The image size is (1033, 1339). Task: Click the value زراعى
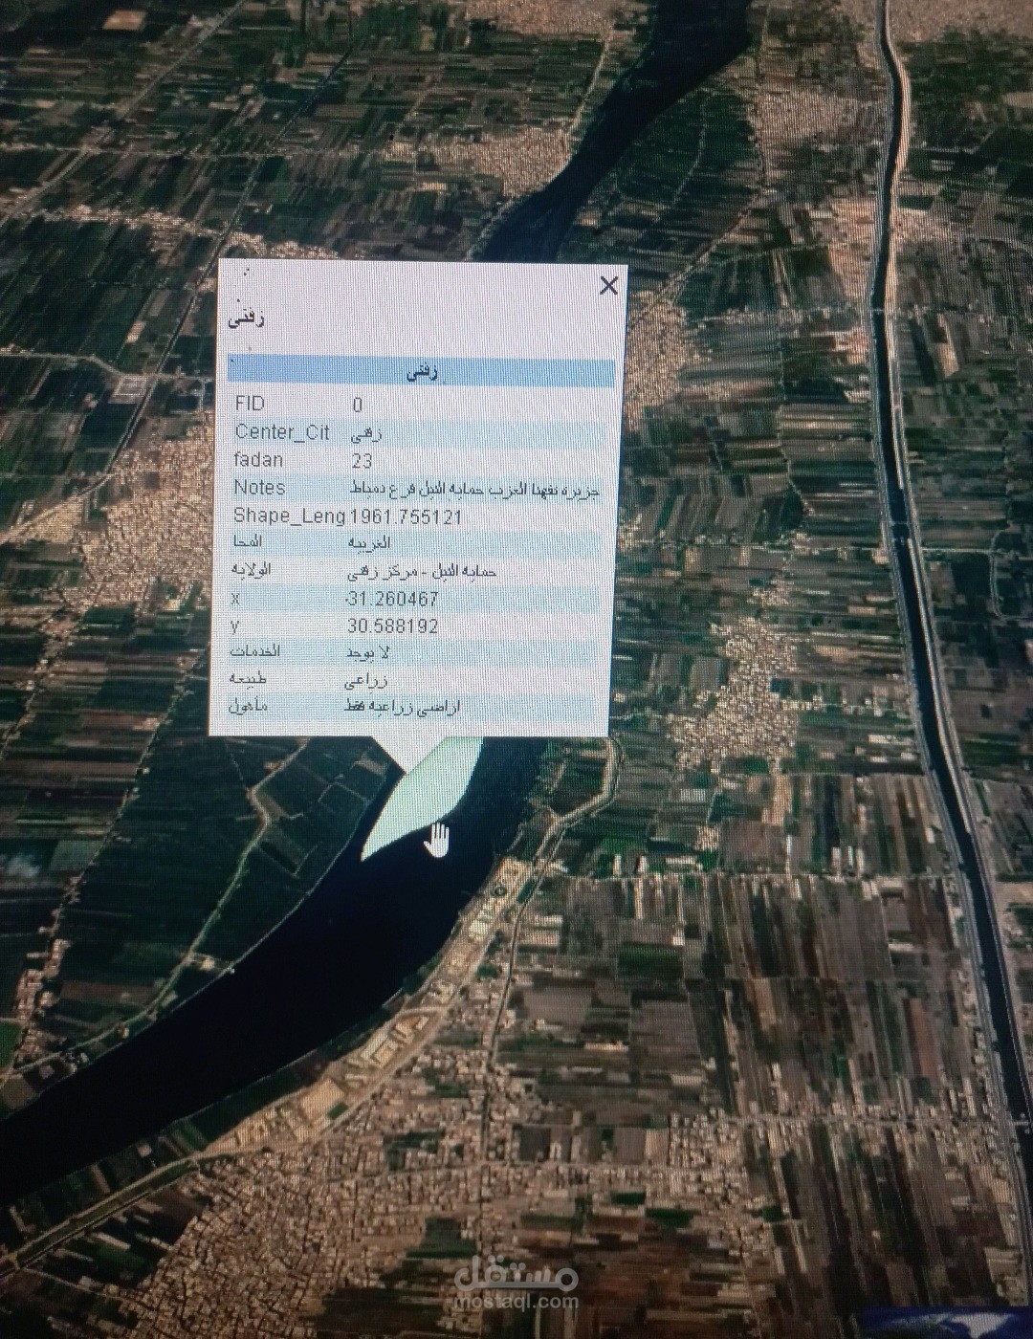[x=366, y=681]
